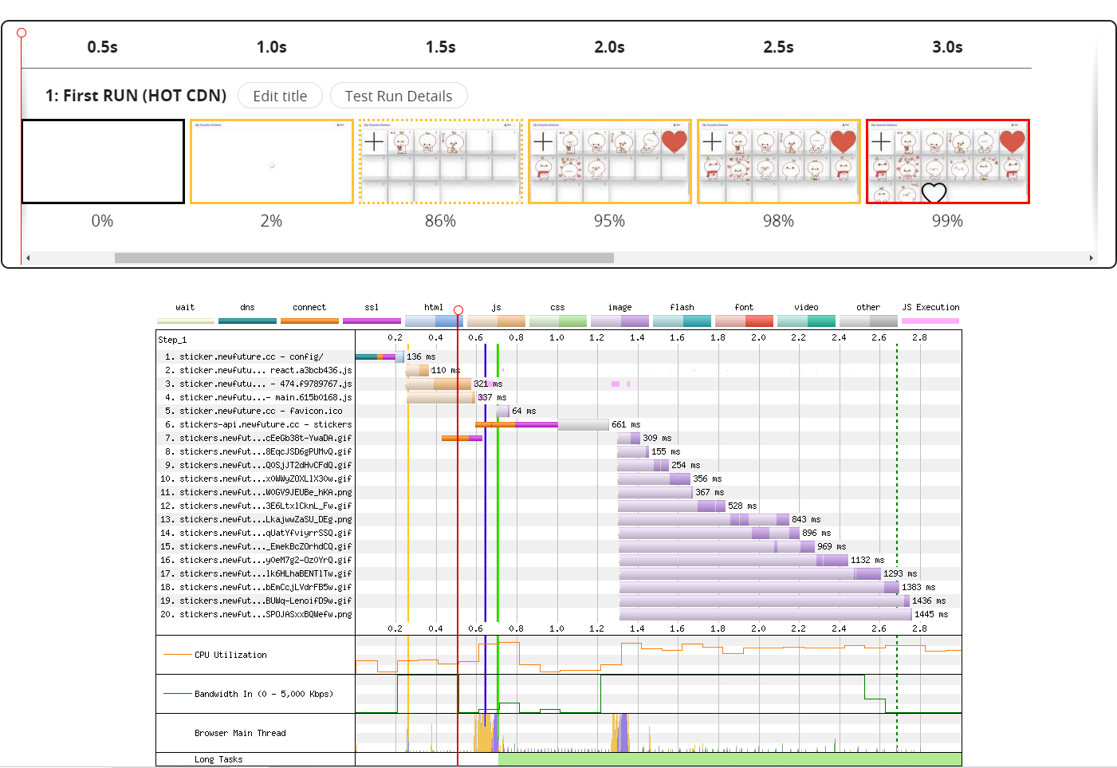Click the 136 ms bar for request 1
The width and height of the screenshot is (1117, 768).
pos(380,356)
